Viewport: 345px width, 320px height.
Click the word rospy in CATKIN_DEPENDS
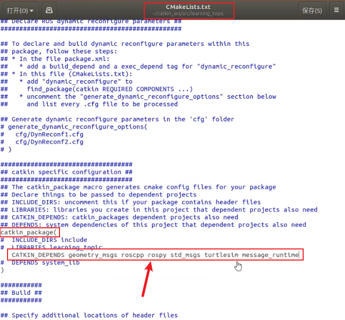click(x=157, y=255)
